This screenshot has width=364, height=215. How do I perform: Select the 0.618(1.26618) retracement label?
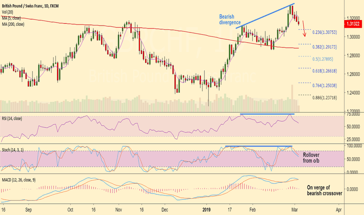pos(325,71)
